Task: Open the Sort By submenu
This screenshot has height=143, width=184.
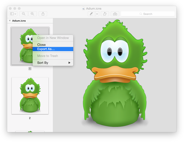Action: [53, 63]
